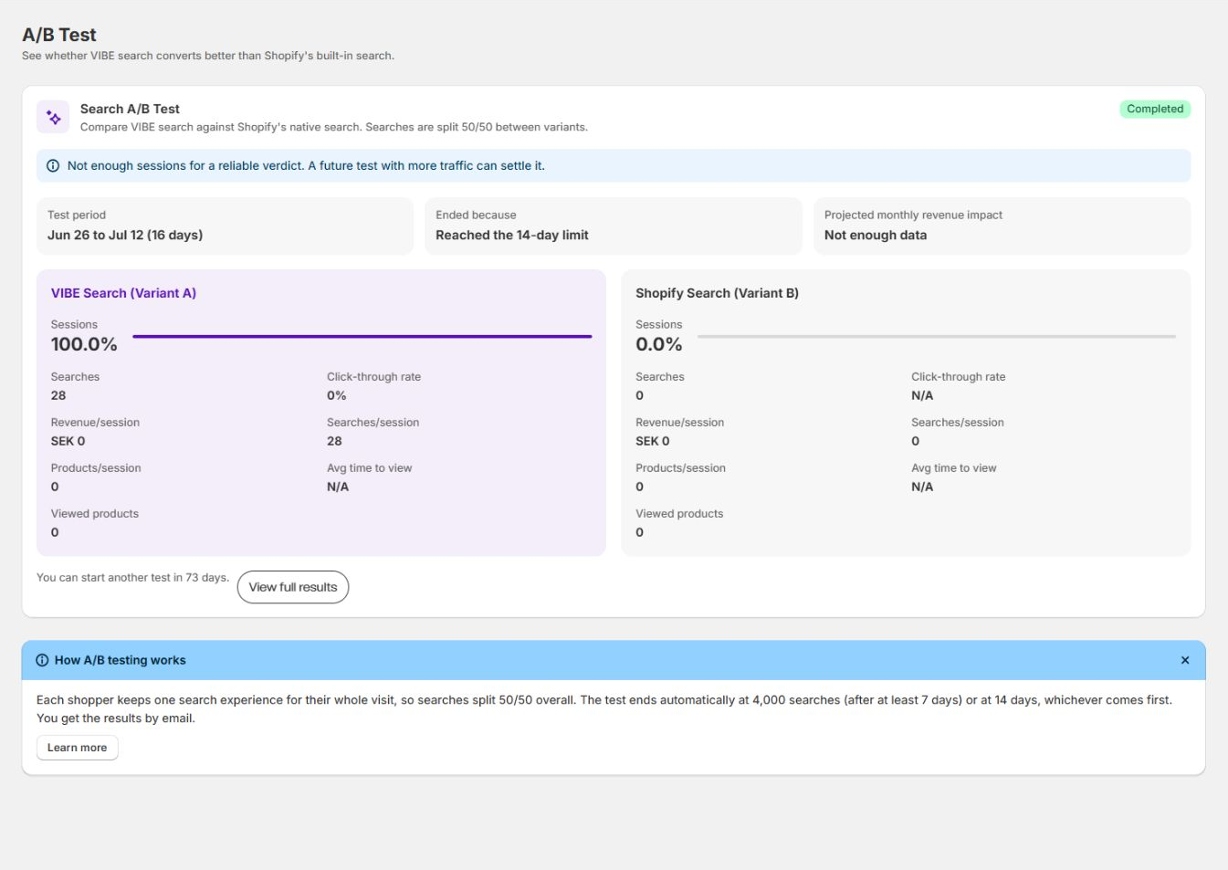Screen dimensions: 1228x870
Task: Click the Projected monthly revenue impact label
Action: coord(913,215)
